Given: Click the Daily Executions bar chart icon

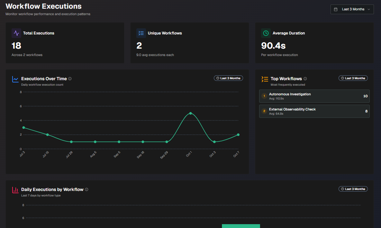Looking at the screenshot, I should [15, 190].
